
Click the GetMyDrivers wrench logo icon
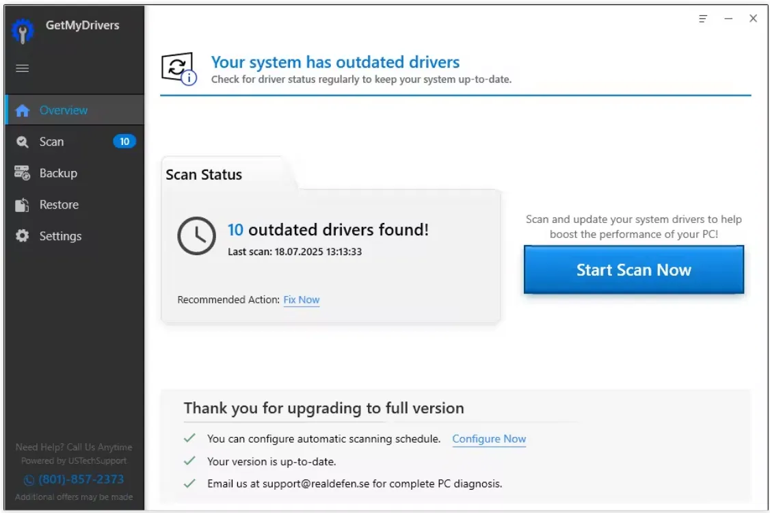click(x=22, y=31)
